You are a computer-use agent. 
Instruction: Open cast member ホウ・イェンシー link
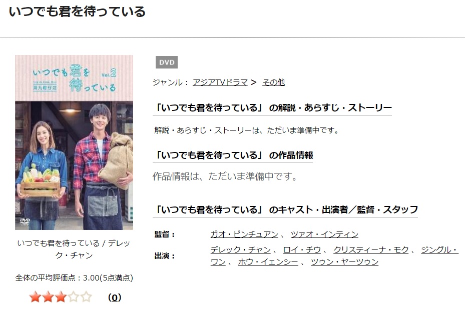(x=268, y=262)
